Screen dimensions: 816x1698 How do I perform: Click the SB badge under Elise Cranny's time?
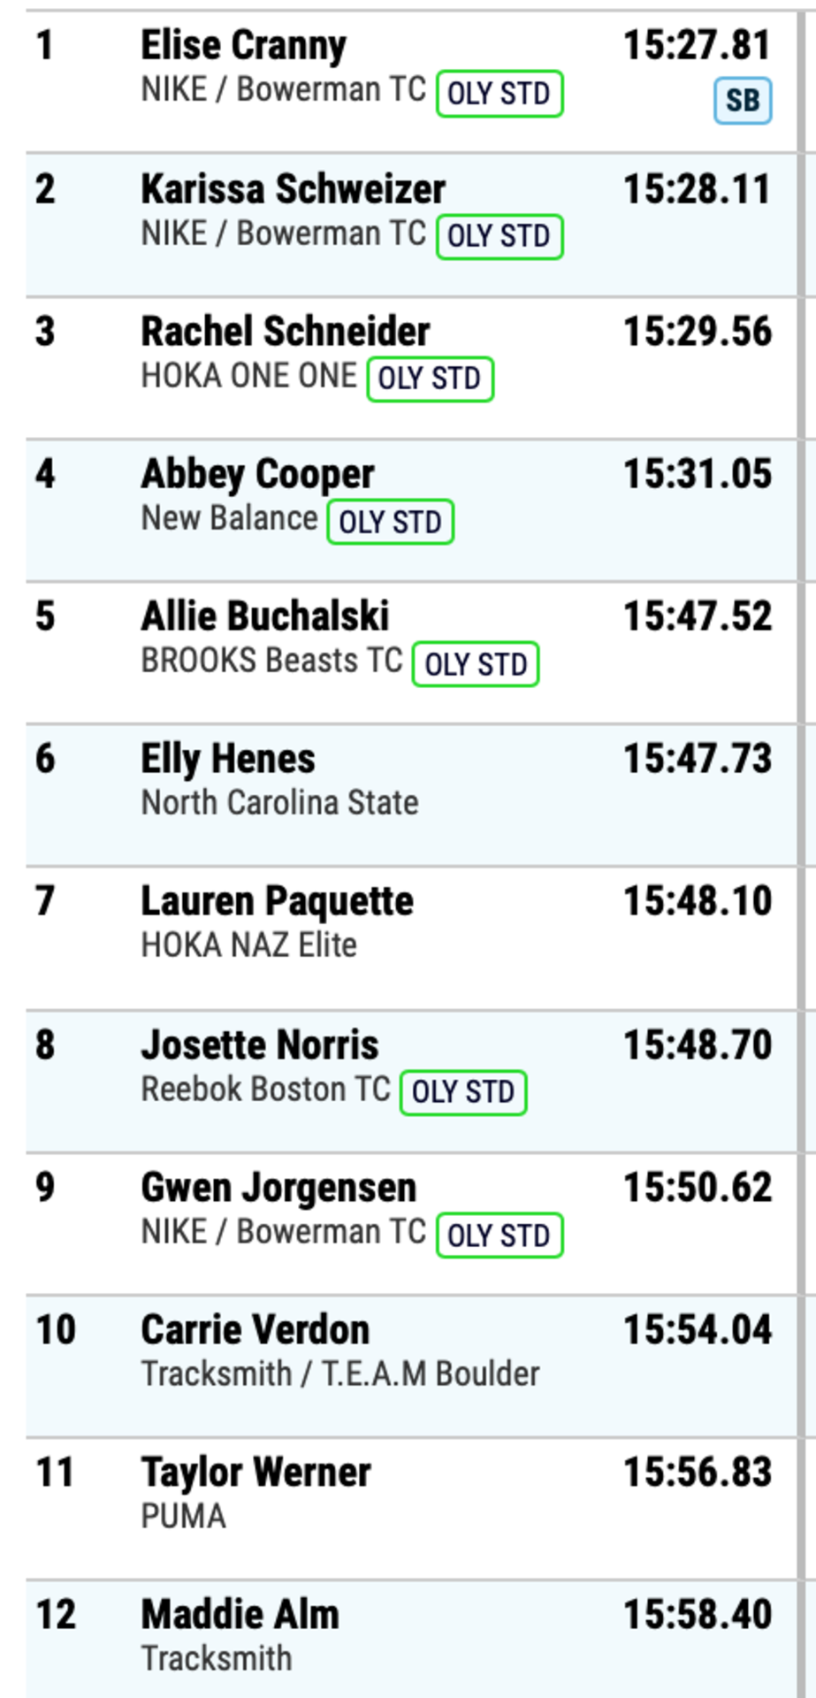coord(743,101)
